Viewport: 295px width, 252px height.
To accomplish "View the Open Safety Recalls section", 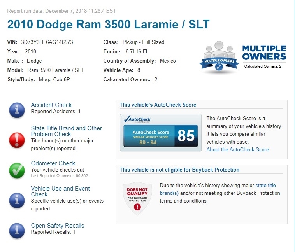I will (57, 226).
